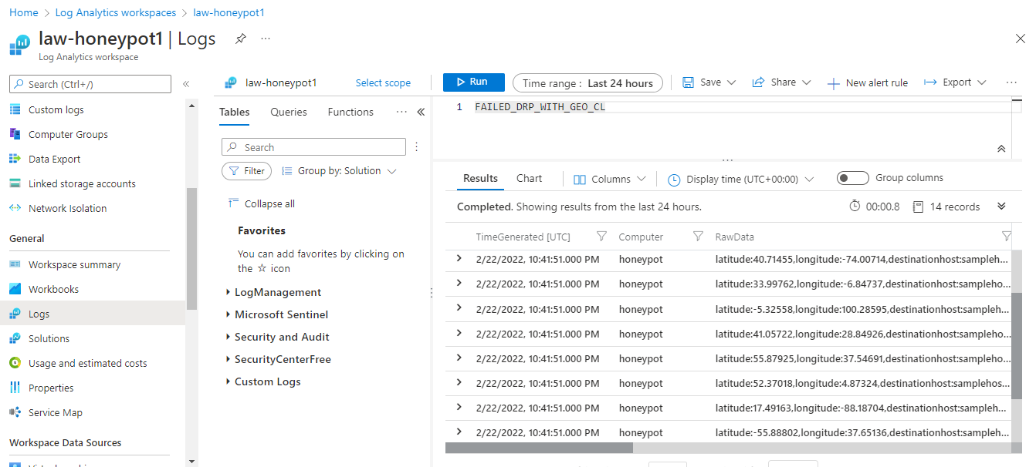The height and width of the screenshot is (467, 1036).
Task: Expand the Custom Logs tree node
Action: tap(229, 382)
